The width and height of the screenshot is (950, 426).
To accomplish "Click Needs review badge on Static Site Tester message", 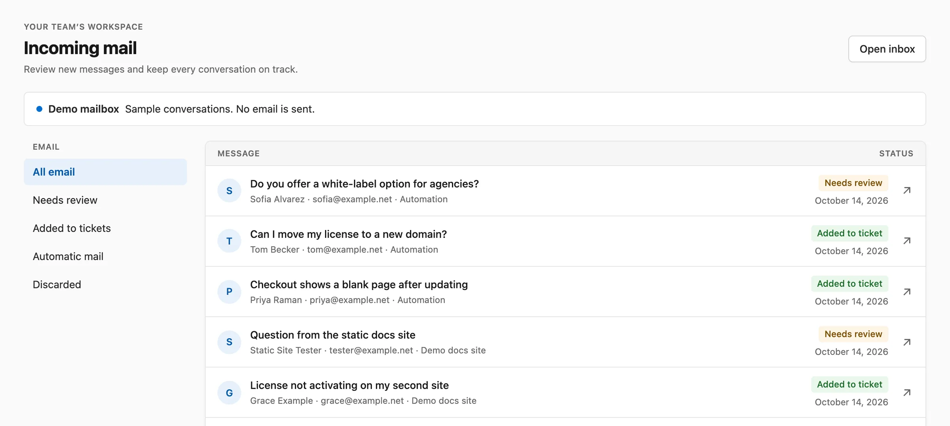I will pyautogui.click(x=853, y=334).
